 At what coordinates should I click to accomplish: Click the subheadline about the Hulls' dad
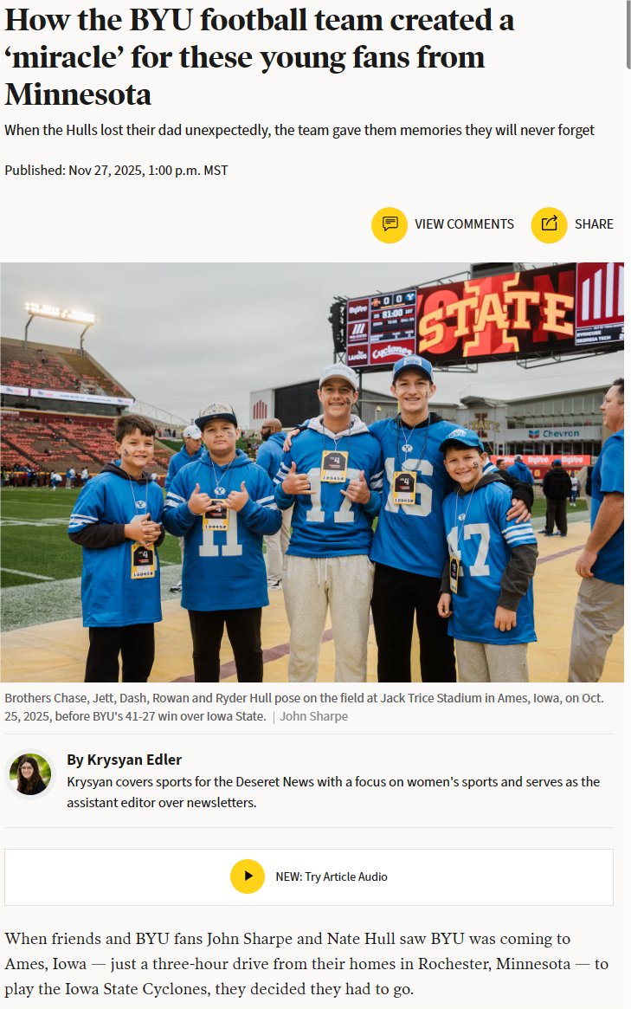(299, 130)
